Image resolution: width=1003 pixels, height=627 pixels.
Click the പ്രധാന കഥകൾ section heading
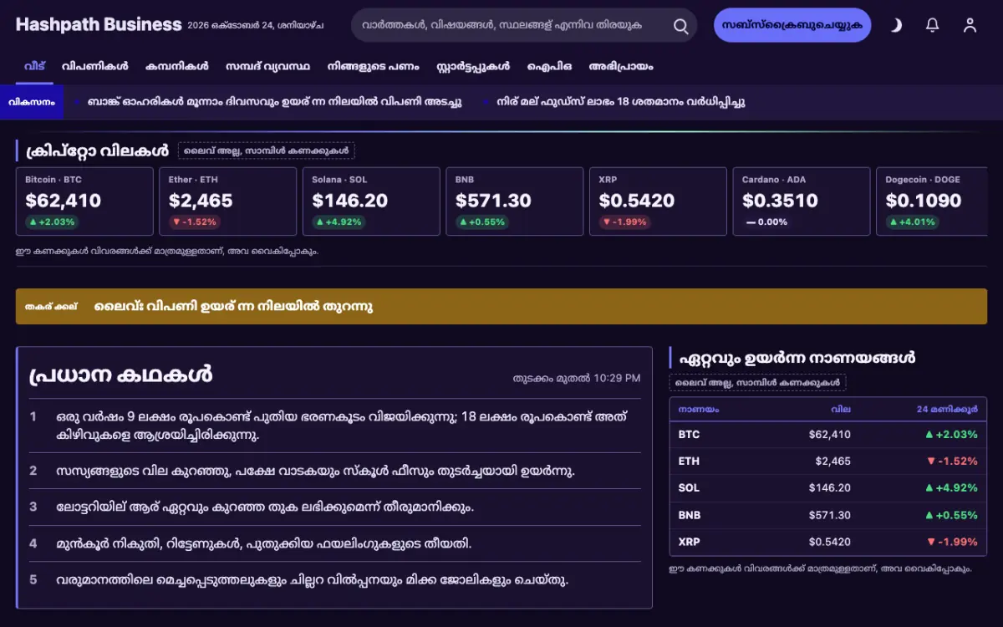120,375
